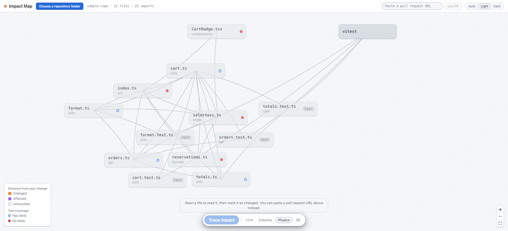The image size is (508, 231).
Task: Click the blue has-tests ring on orders.ts
Action: (158, 160)
